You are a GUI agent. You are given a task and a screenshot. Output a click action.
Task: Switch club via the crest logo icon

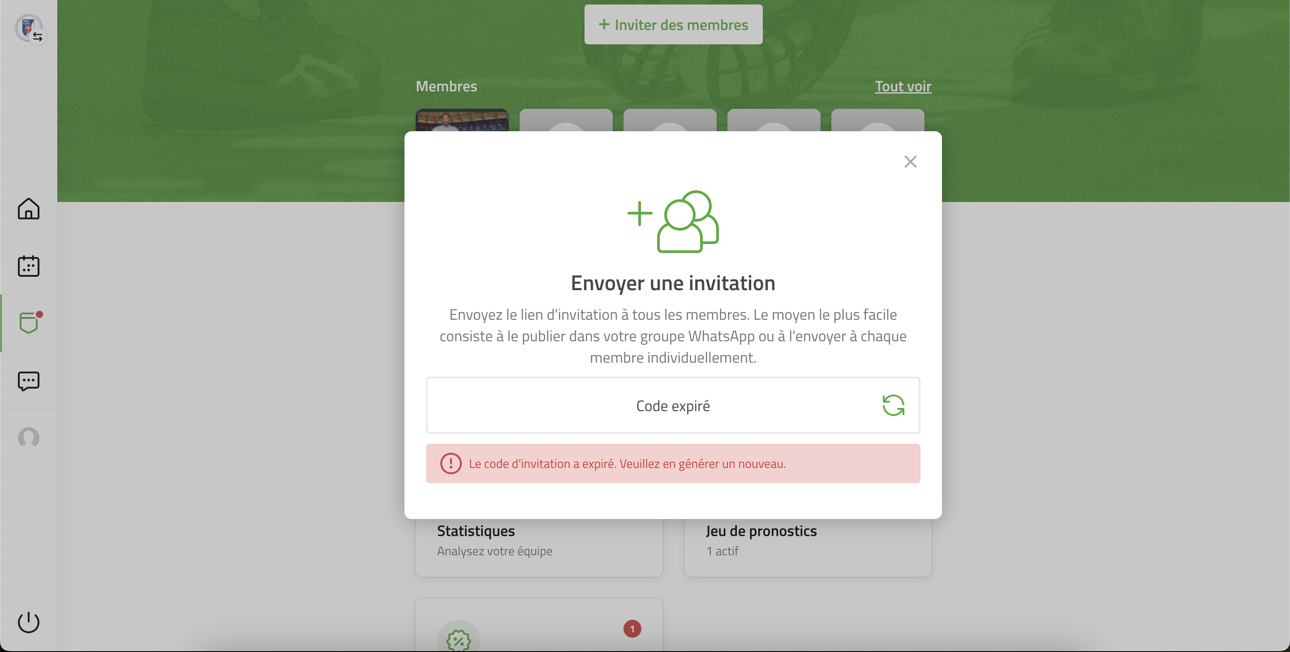(x=30, y=29)
